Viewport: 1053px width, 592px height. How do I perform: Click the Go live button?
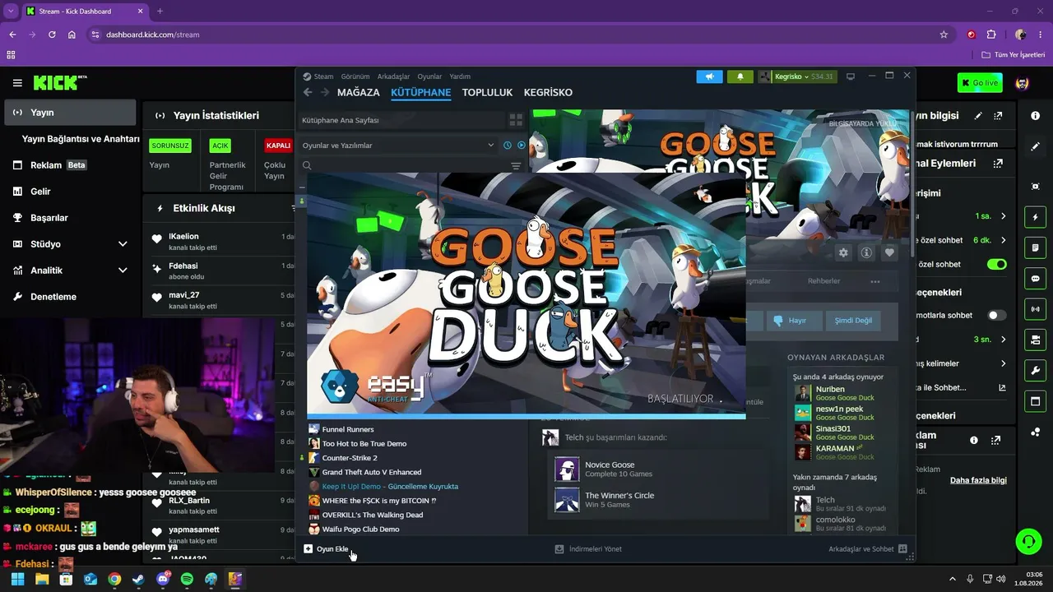(980, 83)
